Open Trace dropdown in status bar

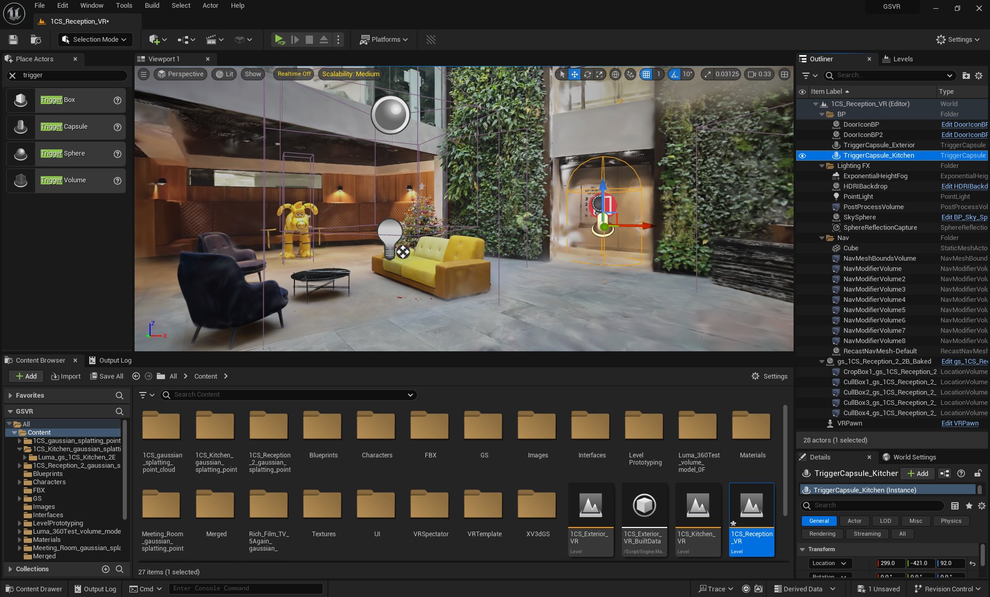tap(716, 589)
